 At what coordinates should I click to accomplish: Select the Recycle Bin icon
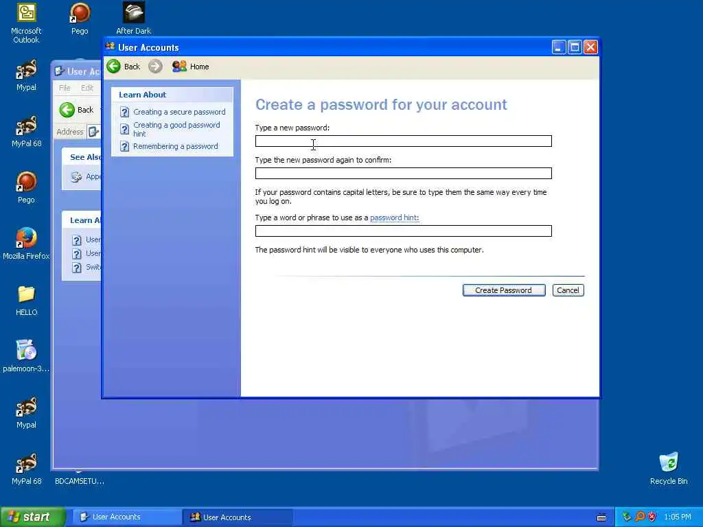coord(669,469)
